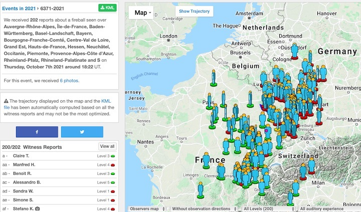Open Sandra W. witness report
The image size is (361, 212).
pyautogui.click(x=23, y=191)
